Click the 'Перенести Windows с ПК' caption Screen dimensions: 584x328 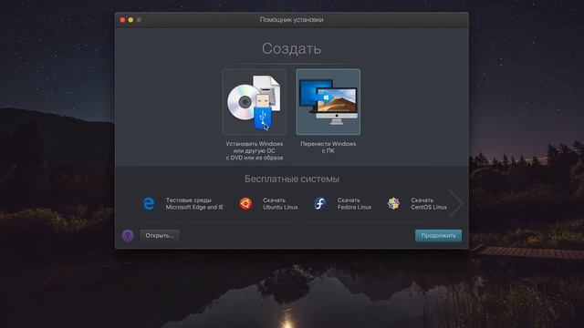click(x=328, y=148)
